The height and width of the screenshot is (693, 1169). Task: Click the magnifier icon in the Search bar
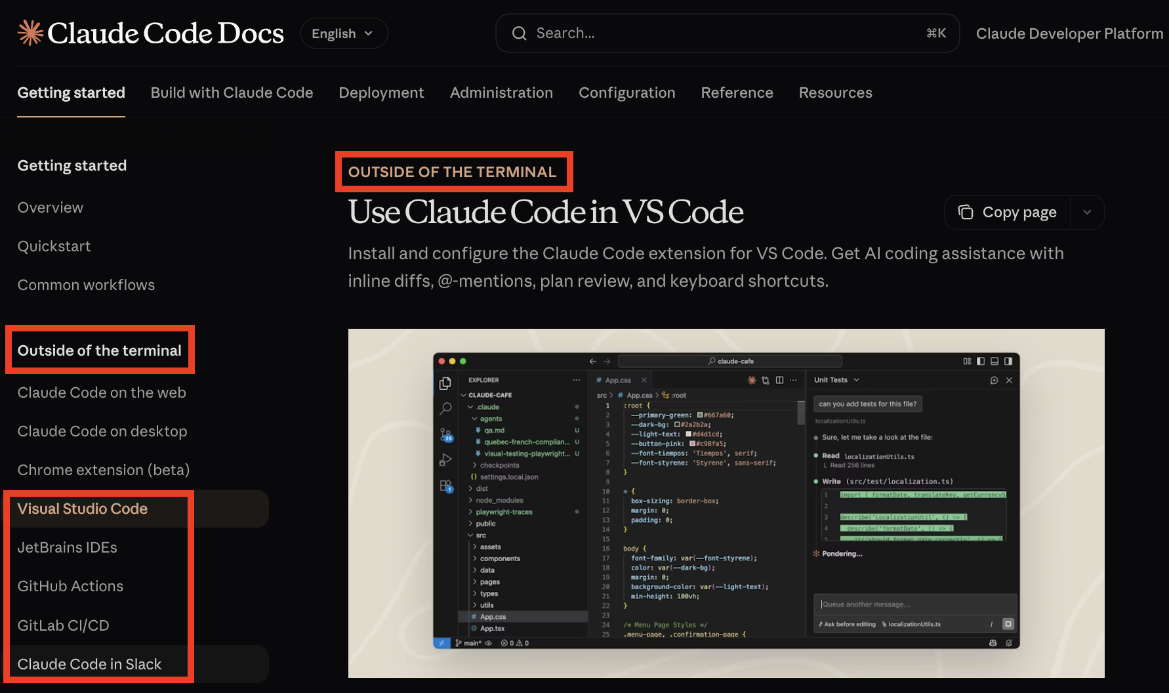click(519, 33)
